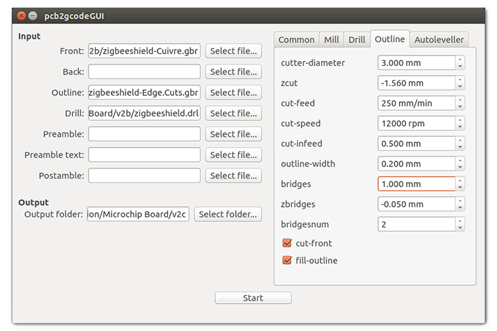Decrease cutter-diameter with down arrow
Screen dimensions: 497x331
[x=460, y=67]
